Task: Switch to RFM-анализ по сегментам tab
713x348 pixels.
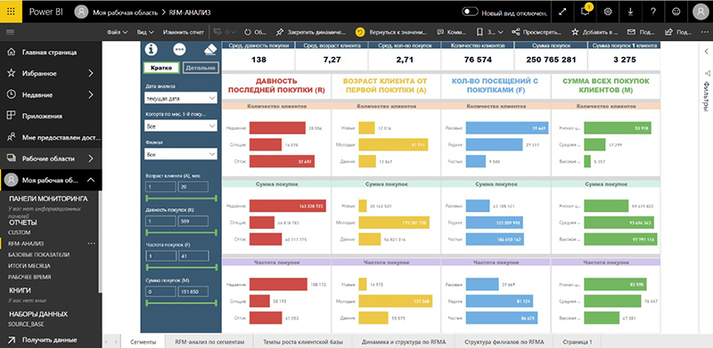Action: tap(210, 342)
